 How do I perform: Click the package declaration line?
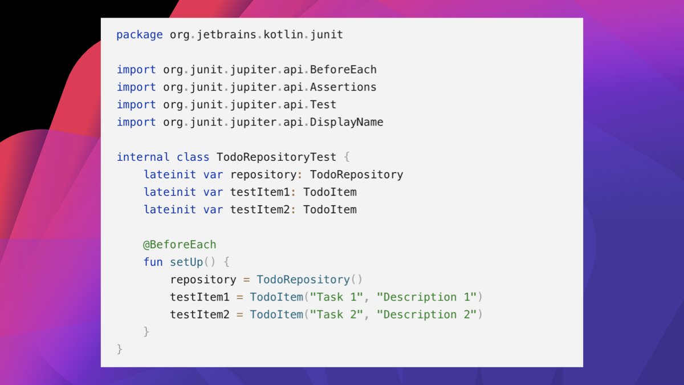(228, 34)
